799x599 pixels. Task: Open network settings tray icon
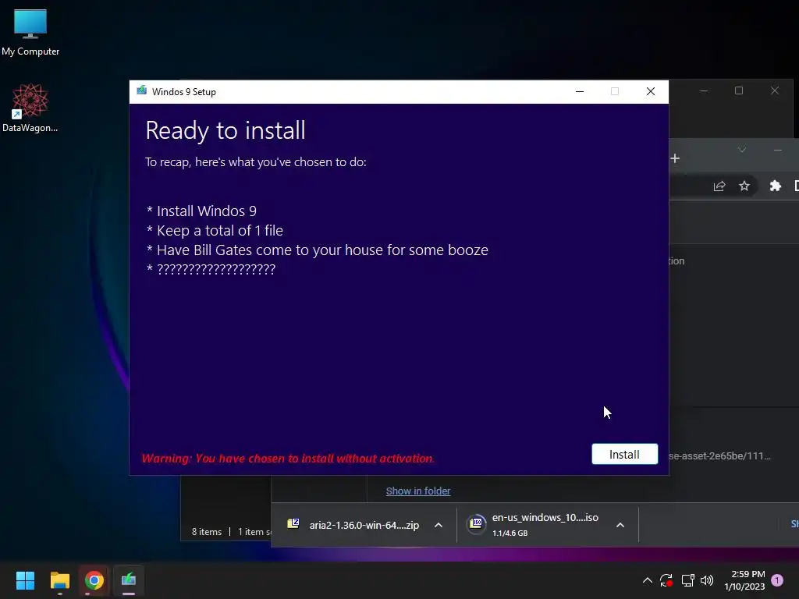click(688, 580)
